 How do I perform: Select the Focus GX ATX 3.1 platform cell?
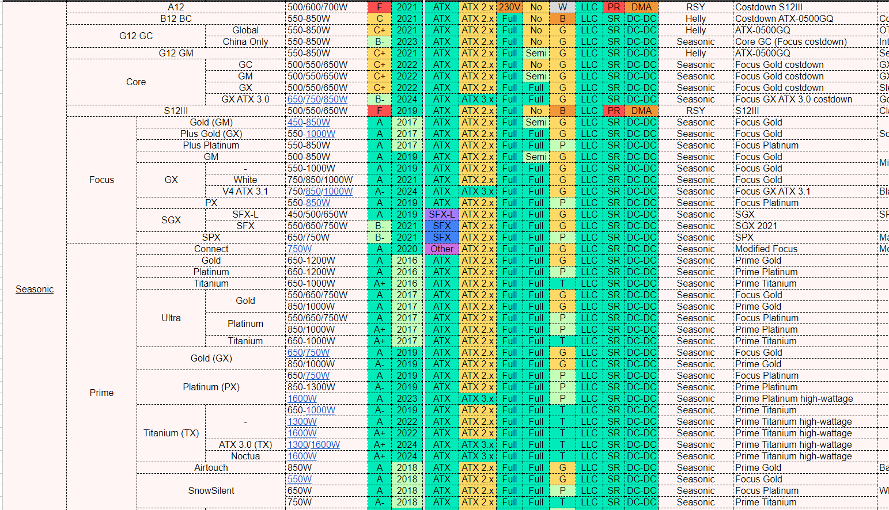pyautogui.click(x=805, y=191)
